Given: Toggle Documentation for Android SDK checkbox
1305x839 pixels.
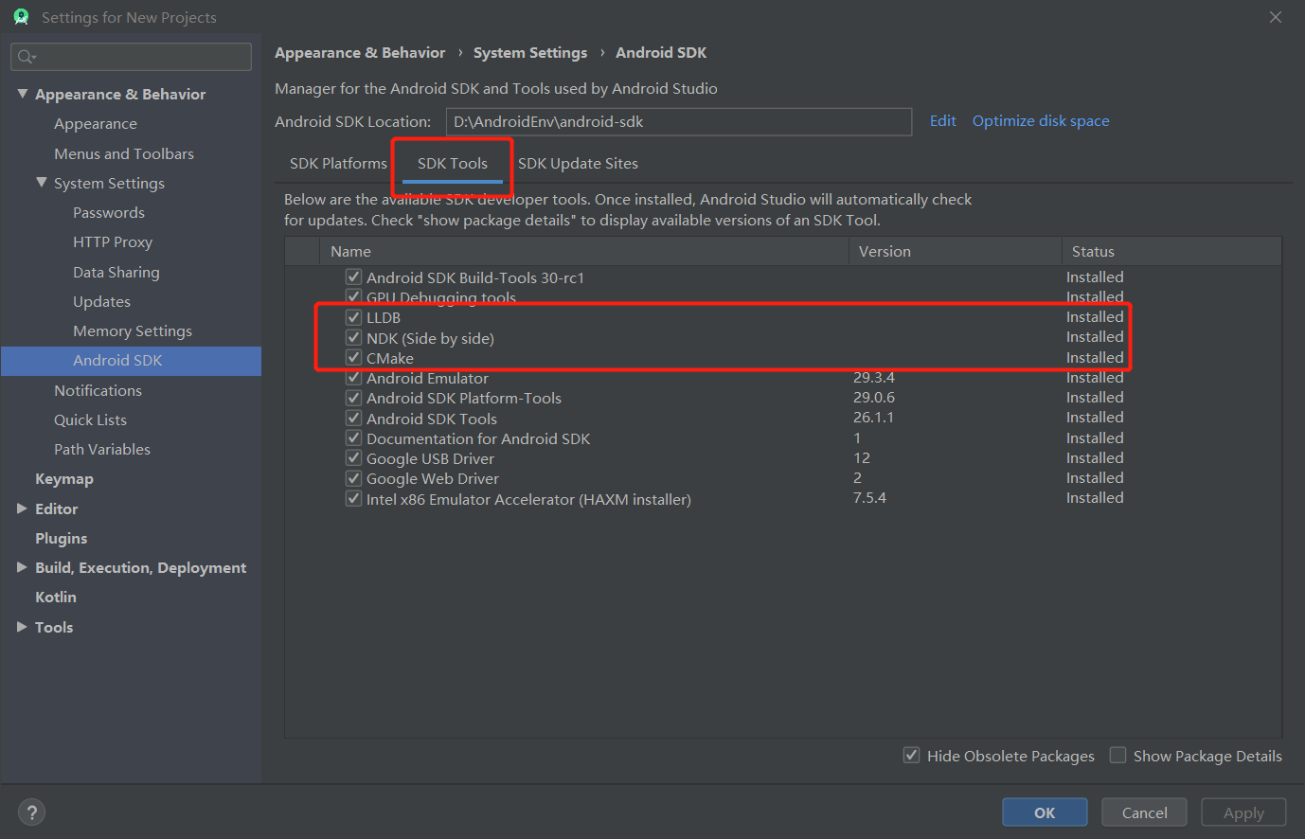Looking at the screenshot, I should [353, 438].
